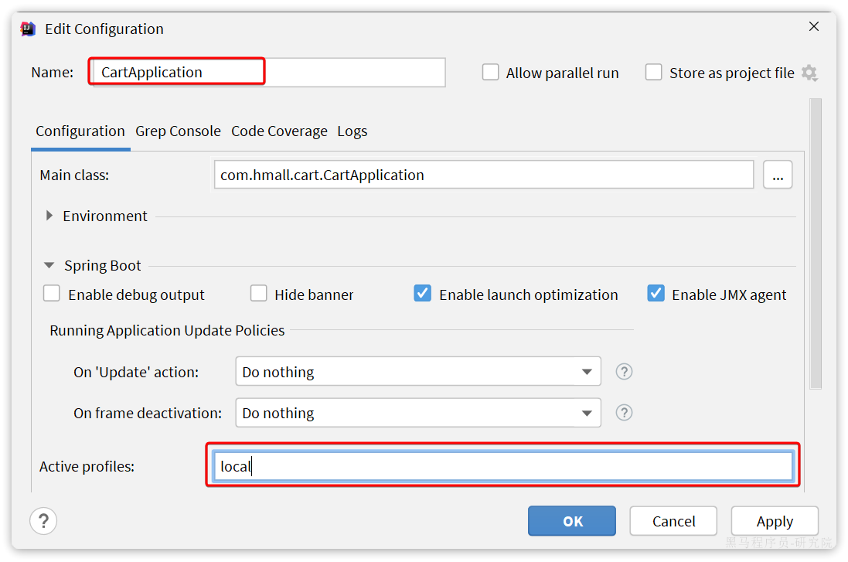Check the Hide banner option

(259, 295)
